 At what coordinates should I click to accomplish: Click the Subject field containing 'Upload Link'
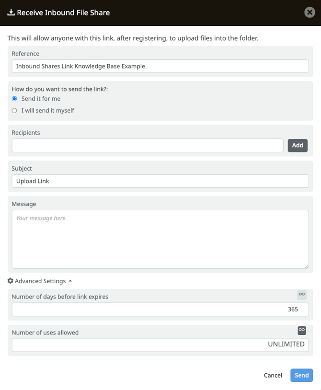160,181
